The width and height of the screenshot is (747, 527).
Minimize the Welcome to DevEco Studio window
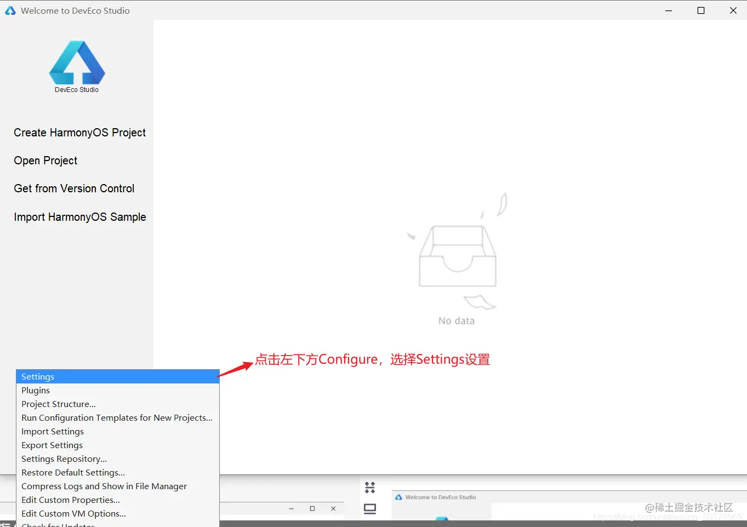click(x=669, y=10)
